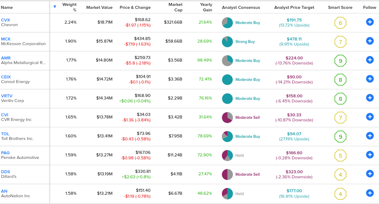379x204 pixels.
Task: Follow Dillard's with the plus icon
Action: pos(370,174)
